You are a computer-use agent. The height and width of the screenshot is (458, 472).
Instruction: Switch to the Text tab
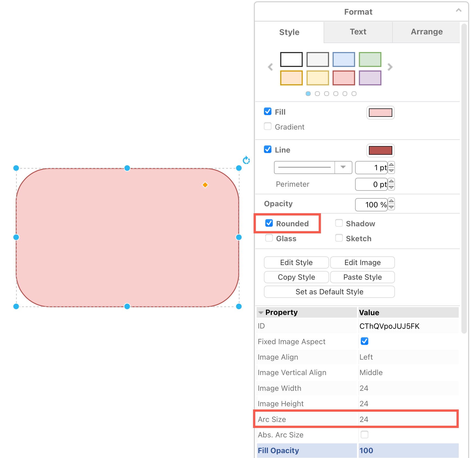(x=358, y=32)
